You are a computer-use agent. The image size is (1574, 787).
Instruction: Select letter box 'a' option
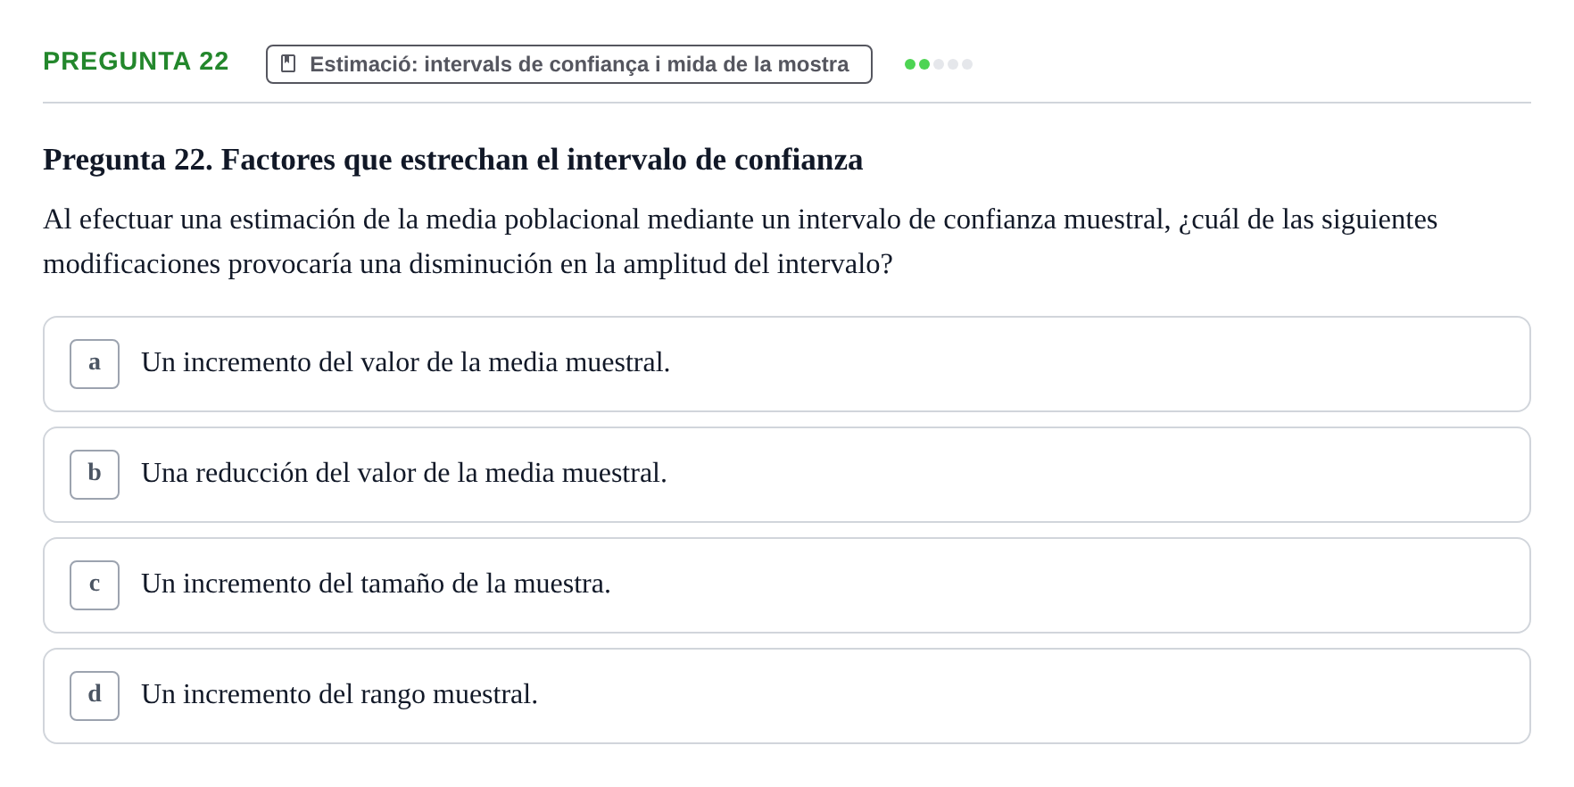coord(95,364)
